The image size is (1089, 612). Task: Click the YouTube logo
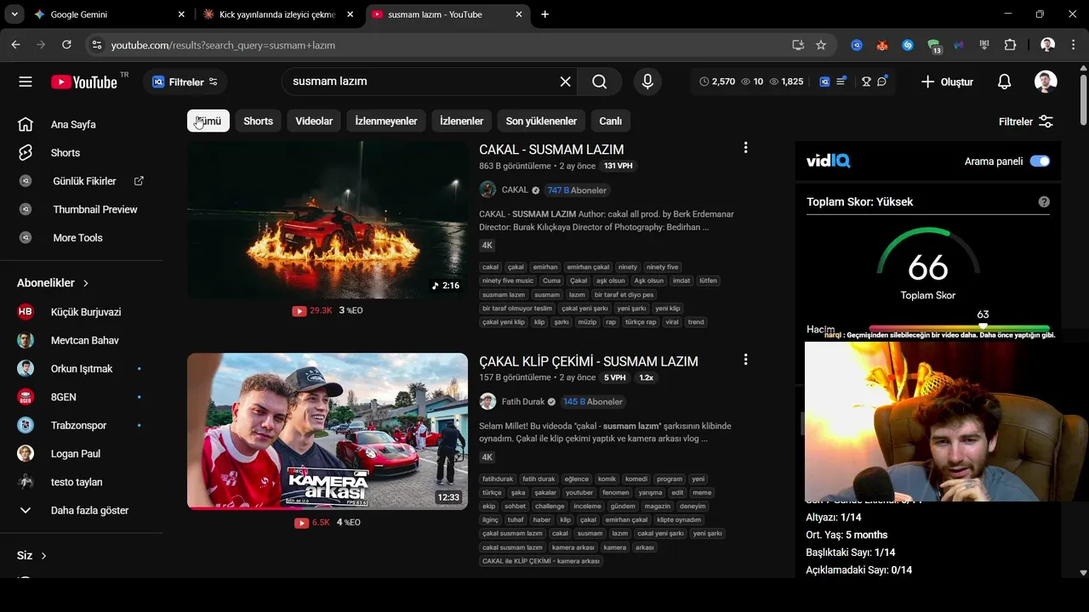point(84,82)
